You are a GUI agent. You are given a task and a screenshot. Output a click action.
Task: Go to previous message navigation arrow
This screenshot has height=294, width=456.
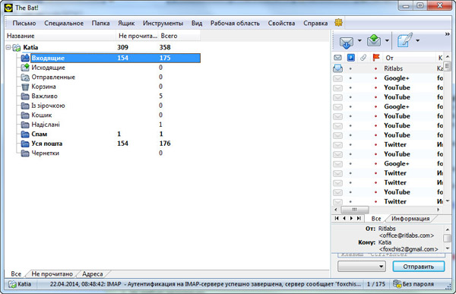coord(344,218)
